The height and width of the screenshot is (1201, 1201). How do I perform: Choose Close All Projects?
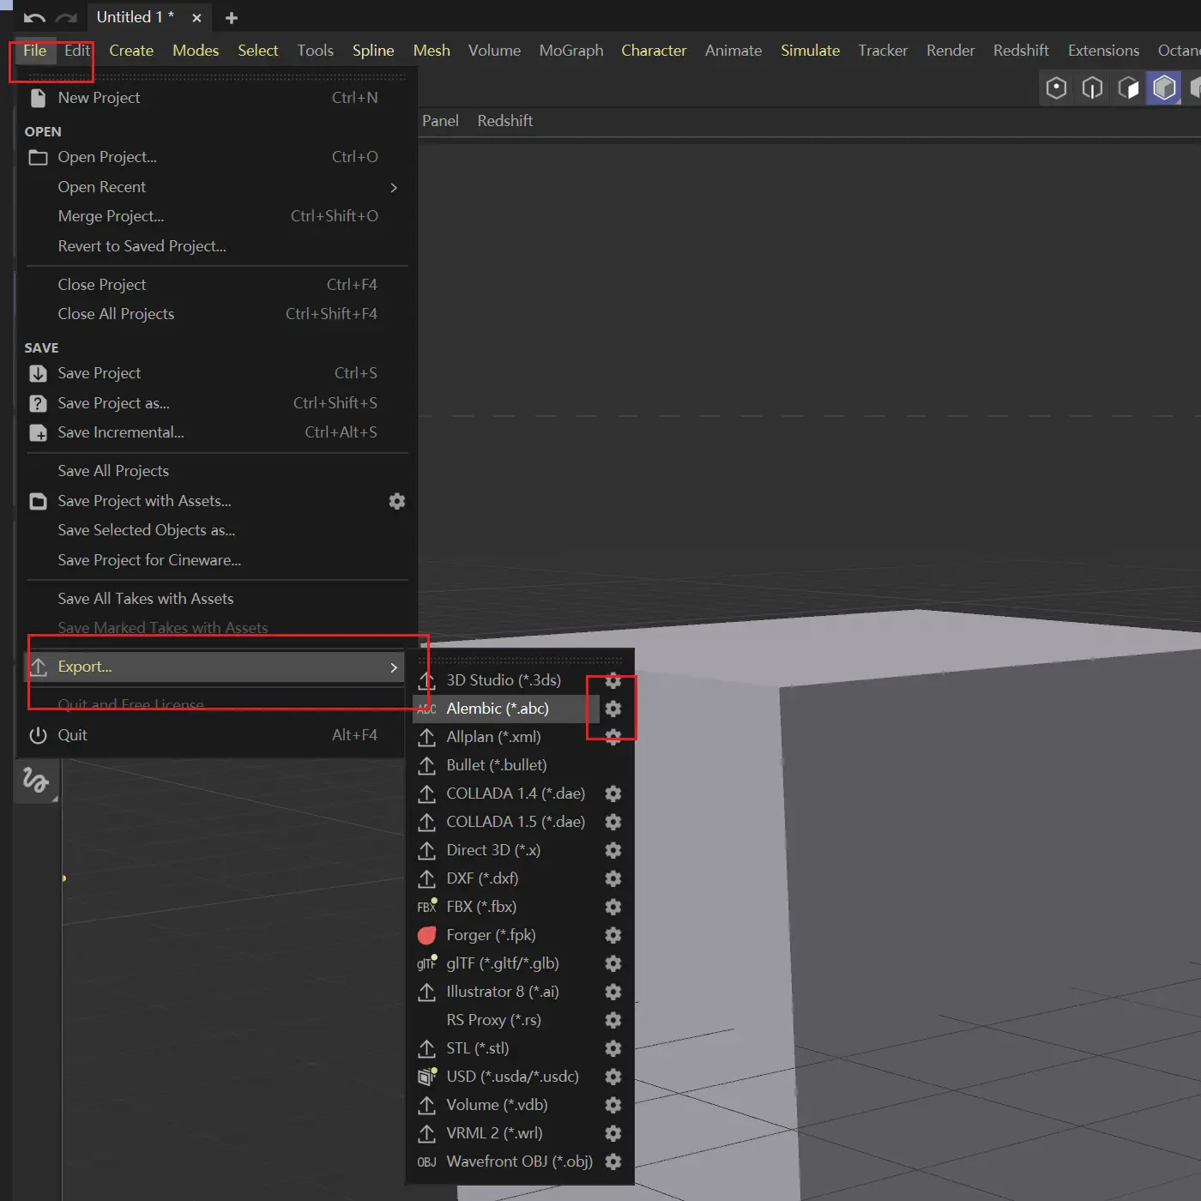pos(212,314)
